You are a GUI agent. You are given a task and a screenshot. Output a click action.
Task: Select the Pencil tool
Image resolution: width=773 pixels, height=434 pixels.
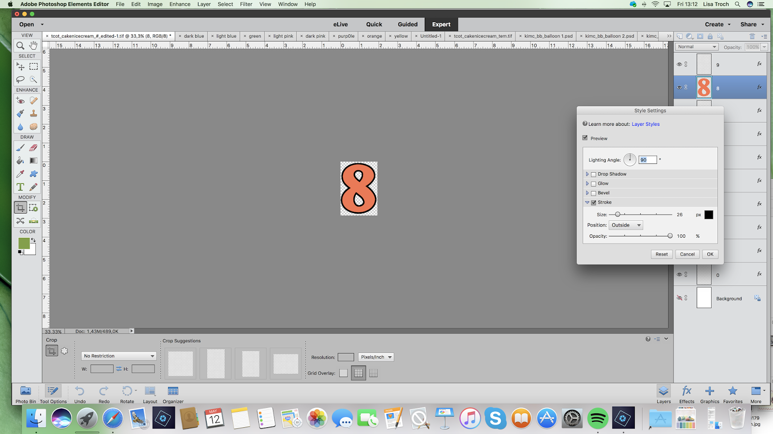(33, 187)
